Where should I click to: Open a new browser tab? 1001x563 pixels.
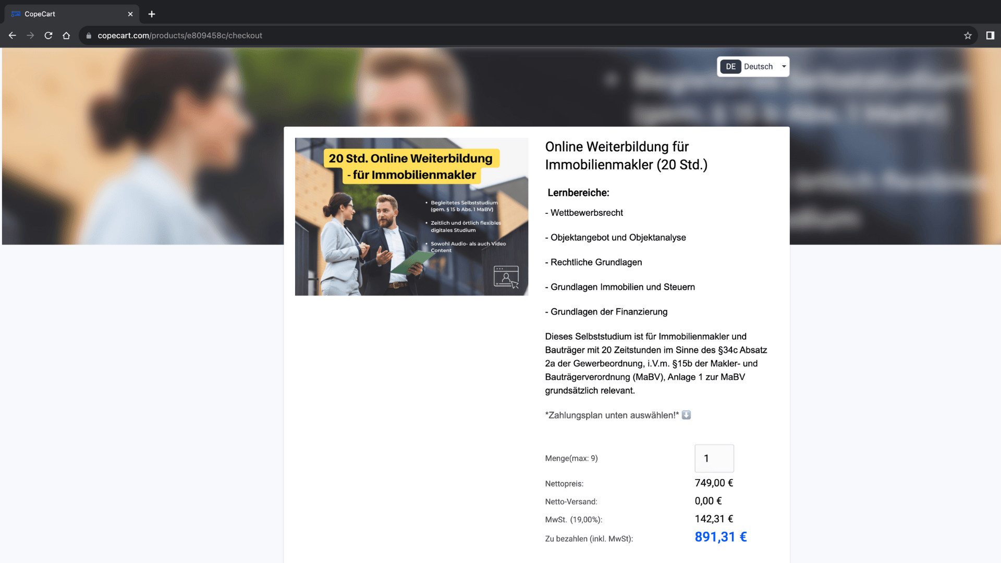pos(152,14)
